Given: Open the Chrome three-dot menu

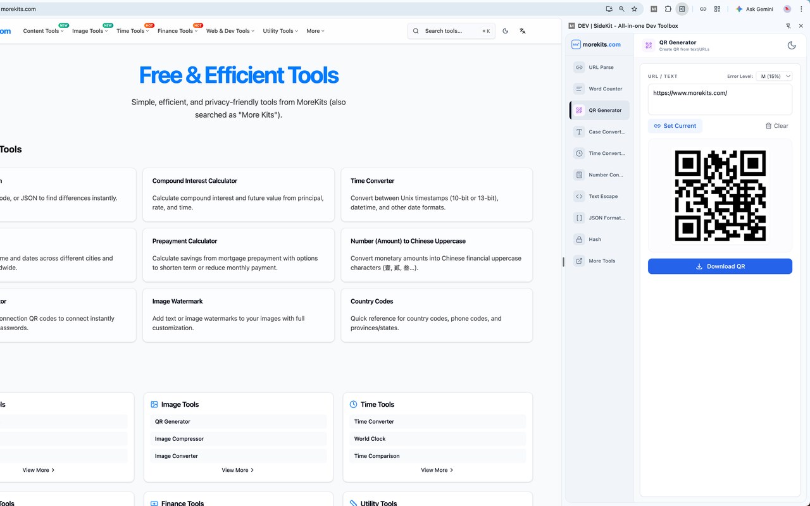Looking at the screenshot, I should click(802, 9).
